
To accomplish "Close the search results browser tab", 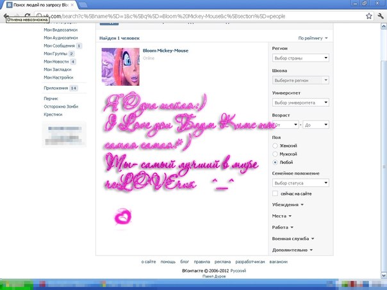I will (72, 5).
